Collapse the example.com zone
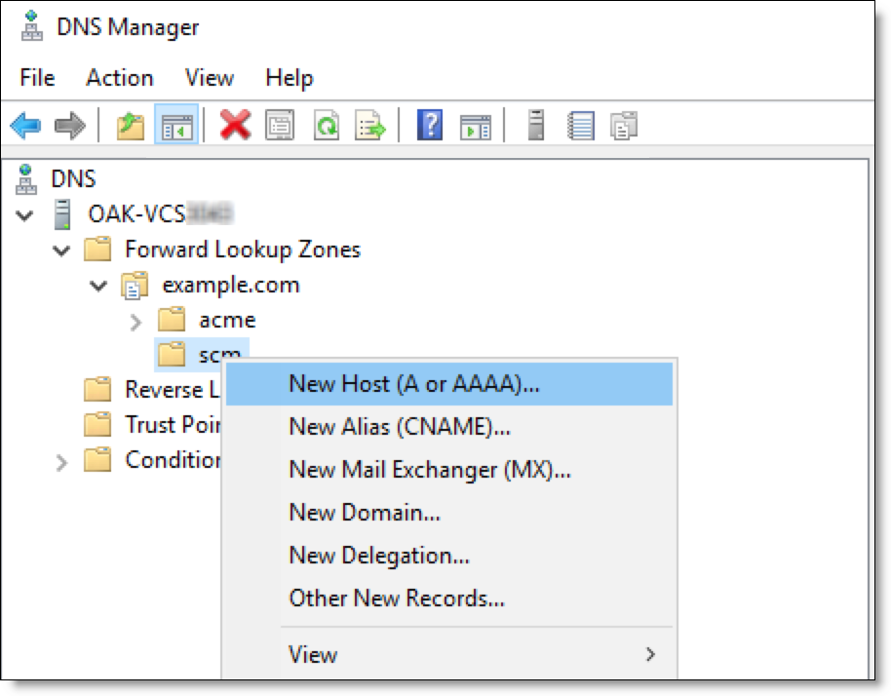This screenshot has width=891, height=696. [98, 286]
